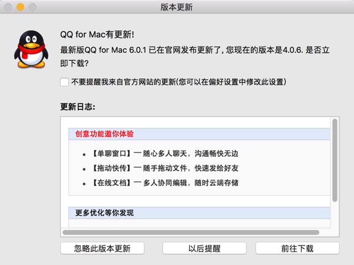Viewport: 354px width, 265px height.
Task: Click the 以后提醒 button
Action: [x=205, y=248]
